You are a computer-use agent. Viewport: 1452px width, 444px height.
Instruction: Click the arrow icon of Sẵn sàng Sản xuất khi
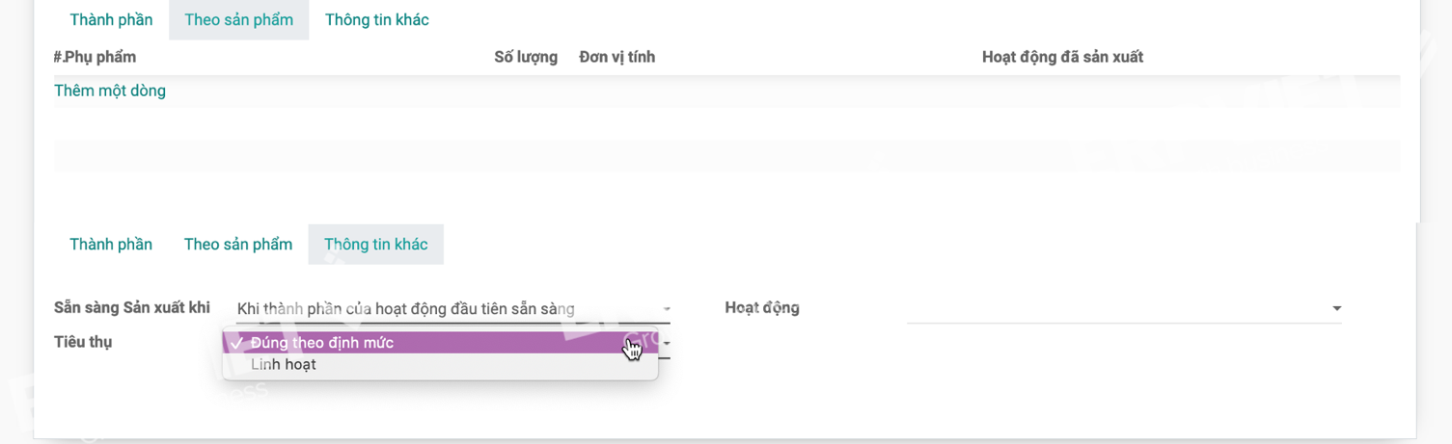[666, 309]
